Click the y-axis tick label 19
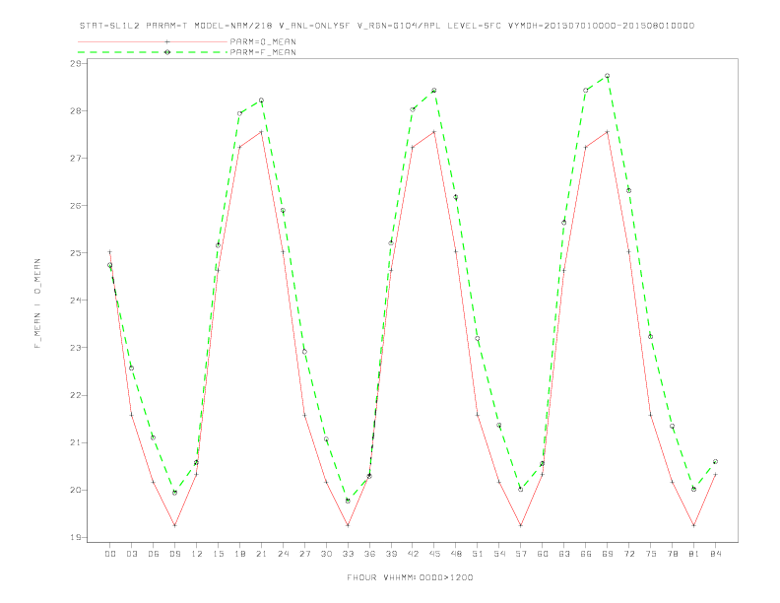Image resolution: width=780 pixels, height=603 pixels. click(x=76, y=537)
